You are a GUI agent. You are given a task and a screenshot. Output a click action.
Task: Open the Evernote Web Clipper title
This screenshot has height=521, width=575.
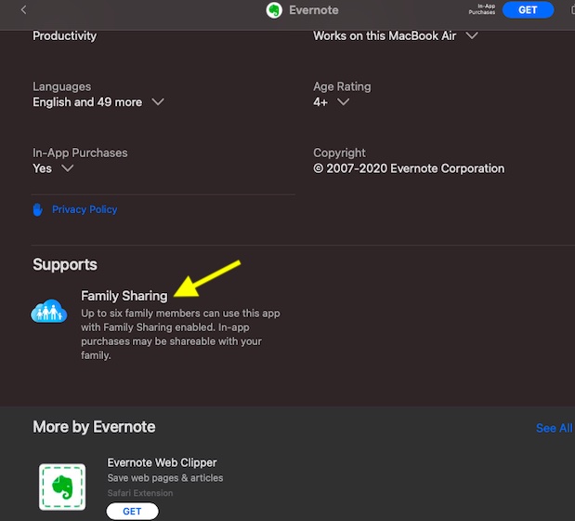[x=162, y=462]
